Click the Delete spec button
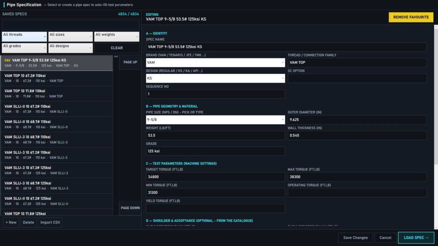The image size is (438, 246). pos(28,223)
